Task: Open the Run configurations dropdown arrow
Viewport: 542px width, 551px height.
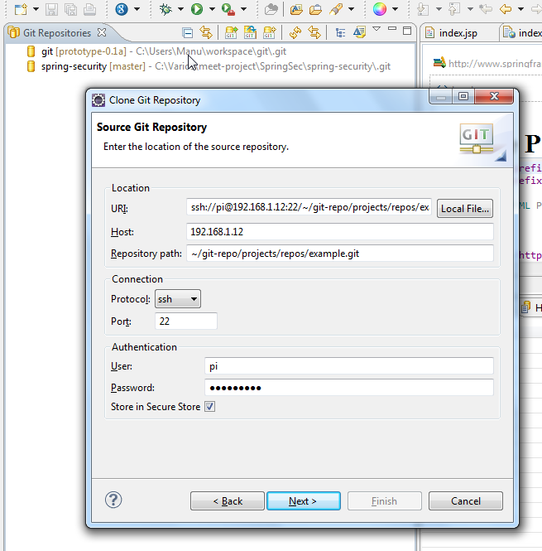Action: 212,9
